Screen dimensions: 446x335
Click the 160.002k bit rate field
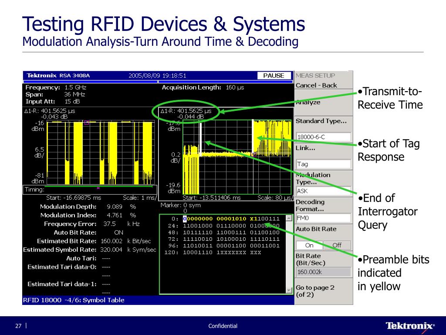point(324,272)
